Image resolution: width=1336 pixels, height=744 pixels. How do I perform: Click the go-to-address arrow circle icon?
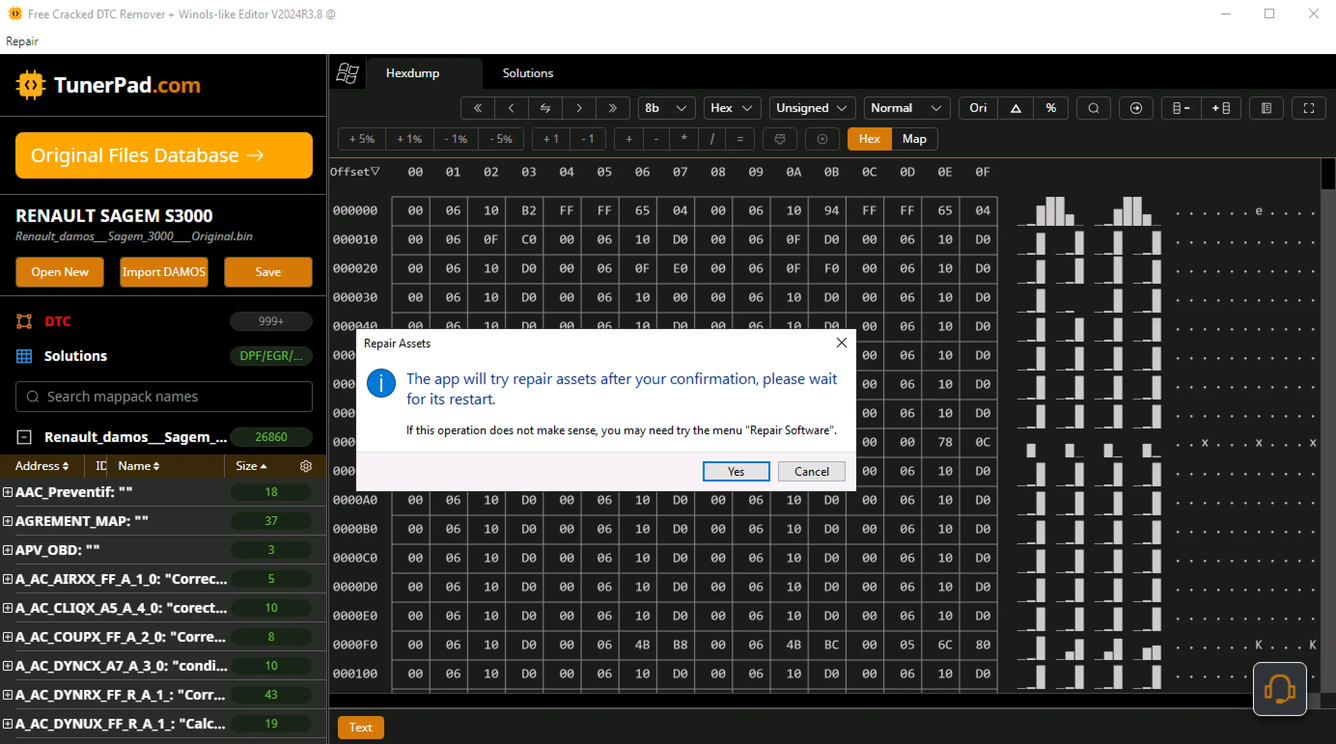coord(1136,108)
